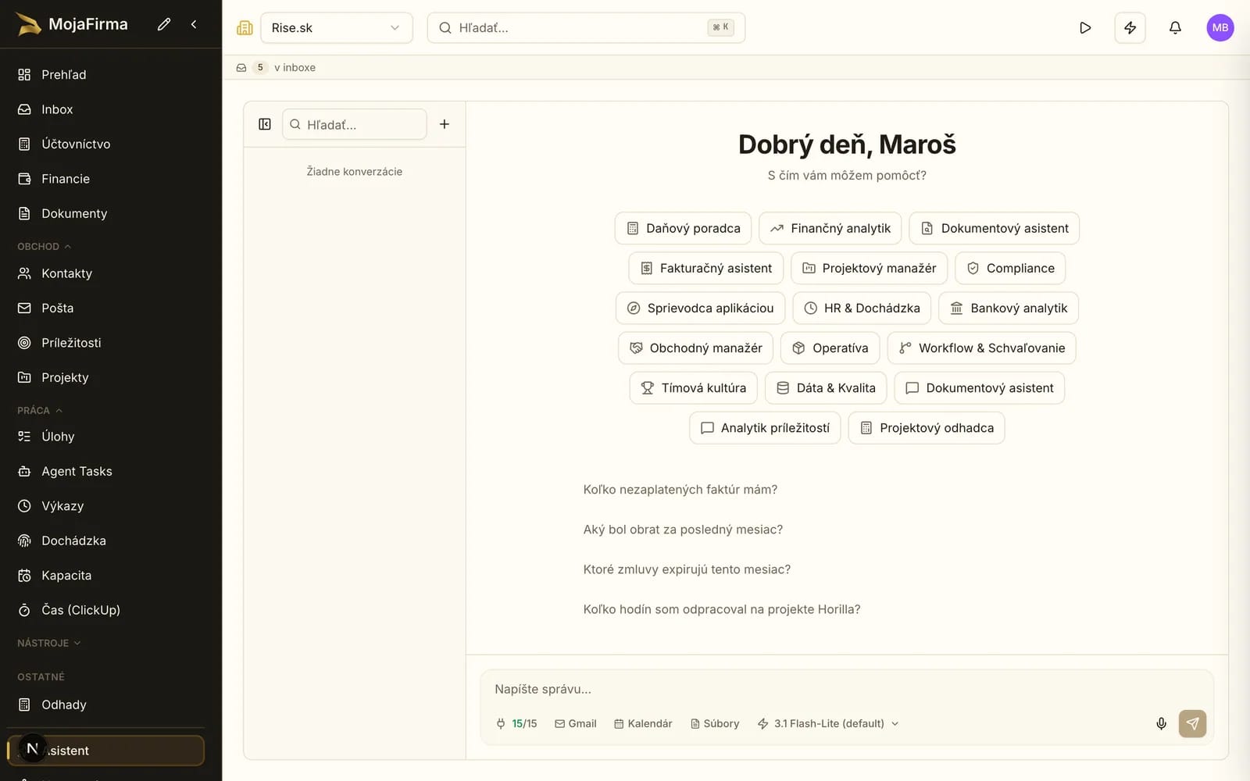1250x781 pixels.
Task: Open Dochádzka in the sidebar
Action: point(106,540)
